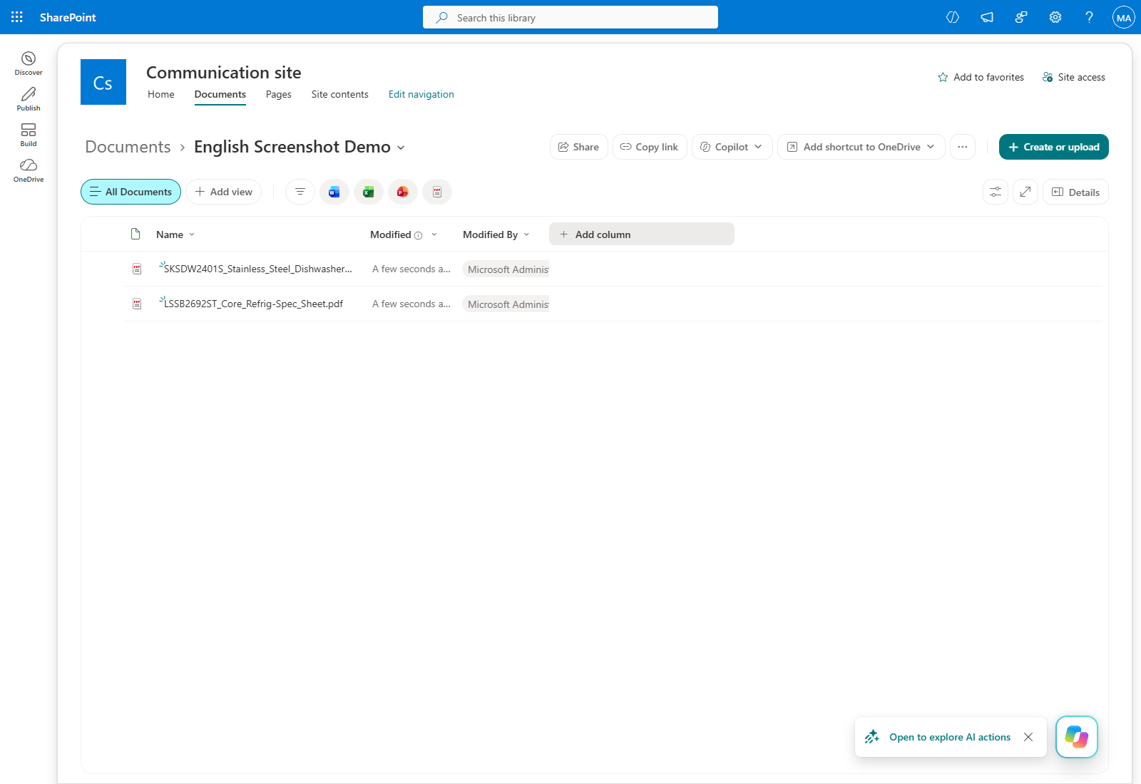Filter by PowerPoint files icon
The width and height of the screenshot is (1141, 784).
click(403, 192)
